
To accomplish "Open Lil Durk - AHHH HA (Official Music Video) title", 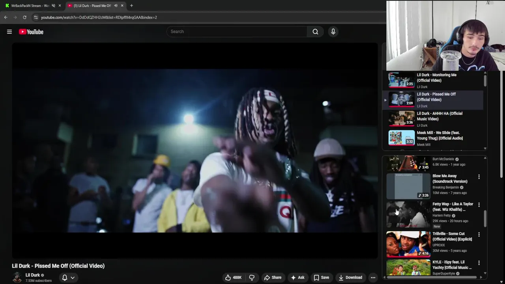I will [x=440, y=116].
